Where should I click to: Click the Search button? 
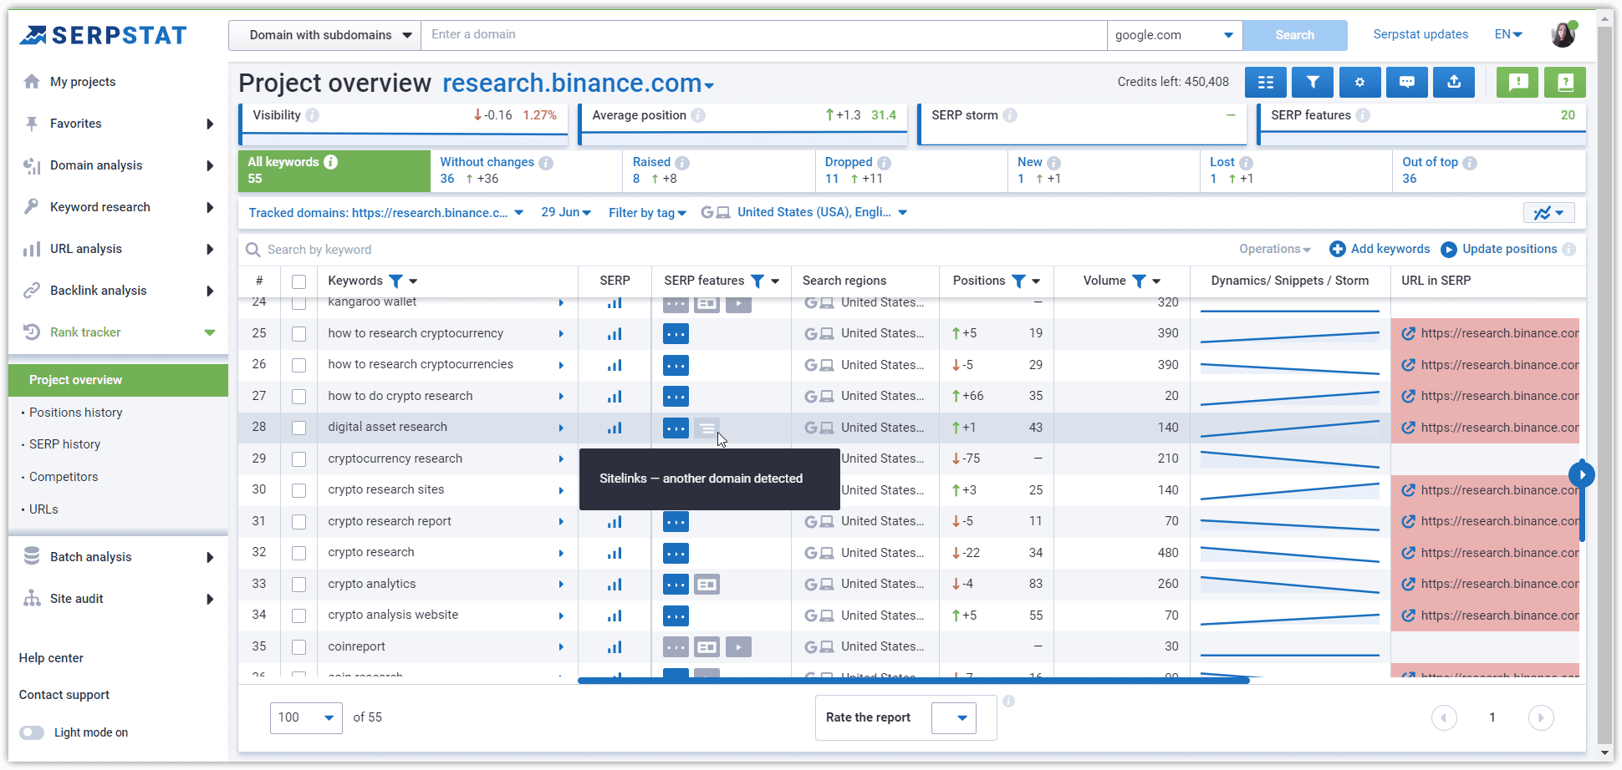pos(1295,35)
